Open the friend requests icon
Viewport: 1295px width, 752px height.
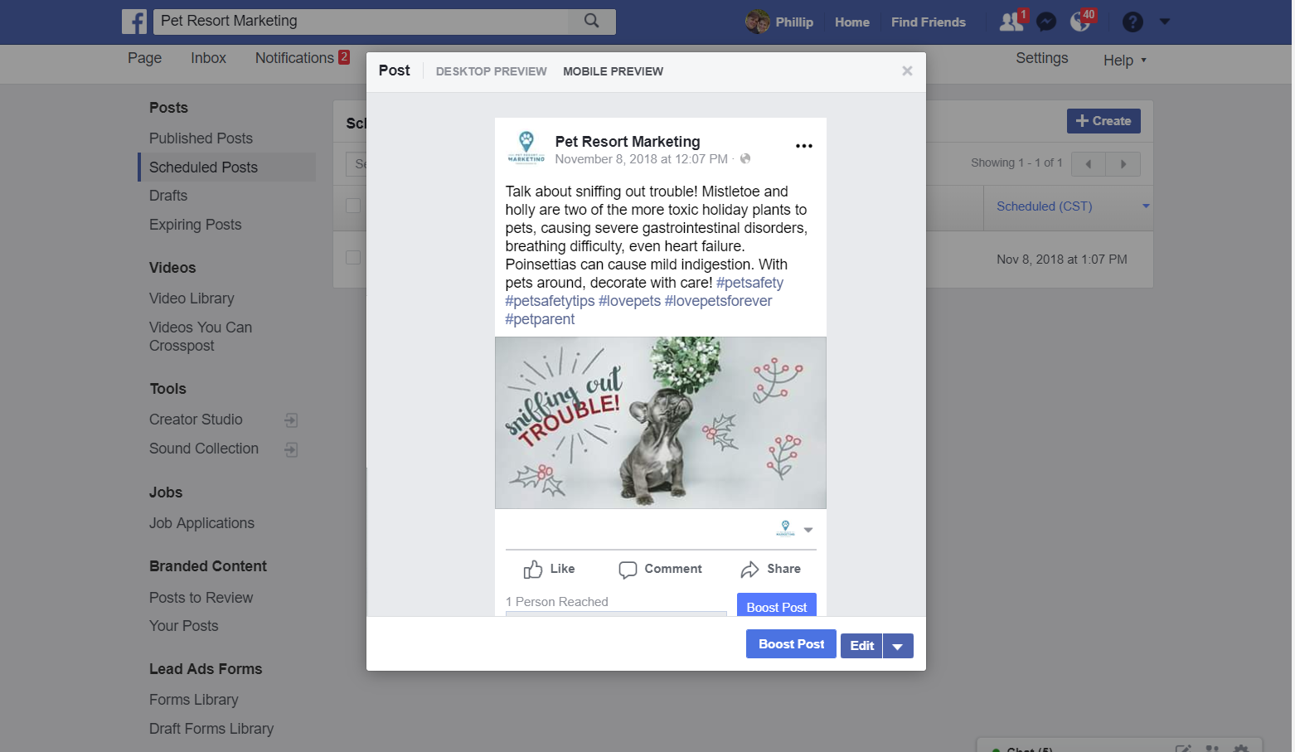point(1011,22)
